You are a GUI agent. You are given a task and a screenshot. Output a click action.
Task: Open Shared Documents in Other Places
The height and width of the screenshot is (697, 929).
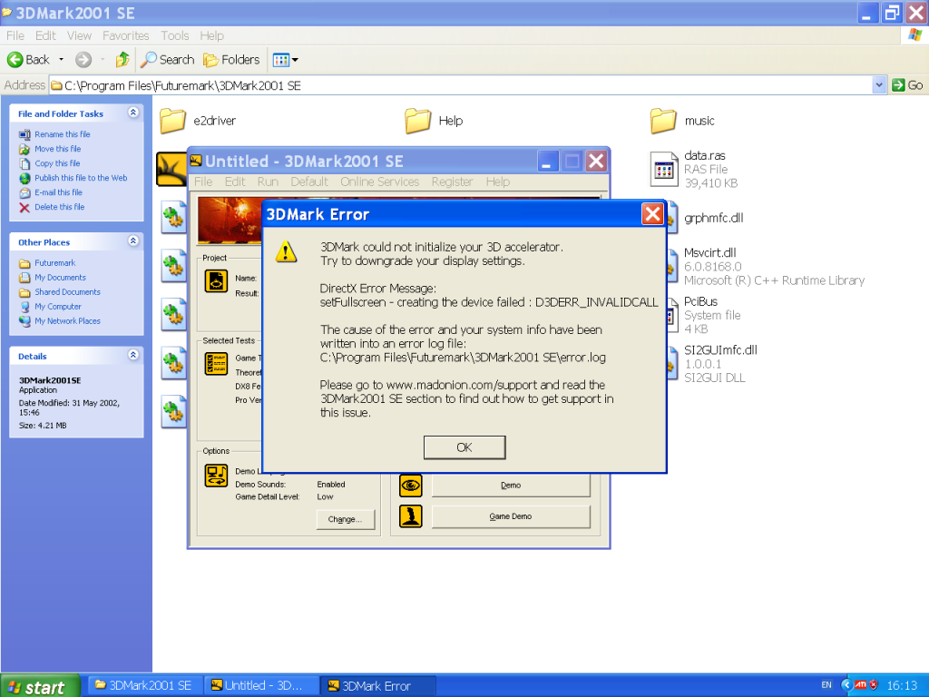(x=67, y=292)
